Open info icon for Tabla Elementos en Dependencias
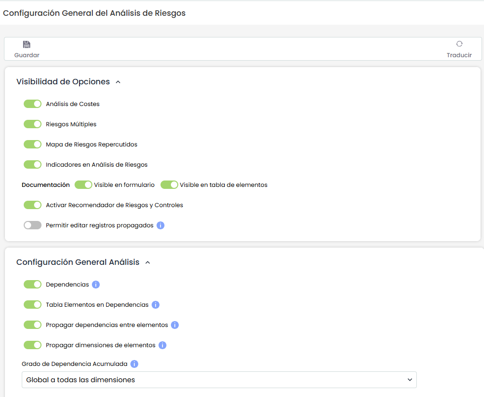484x397 pixels. click(x=156, y=305)
